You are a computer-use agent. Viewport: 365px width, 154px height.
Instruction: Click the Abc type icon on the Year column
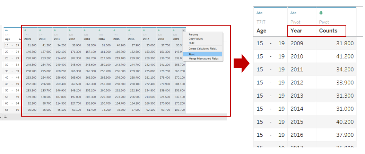(x=294, y=13)
